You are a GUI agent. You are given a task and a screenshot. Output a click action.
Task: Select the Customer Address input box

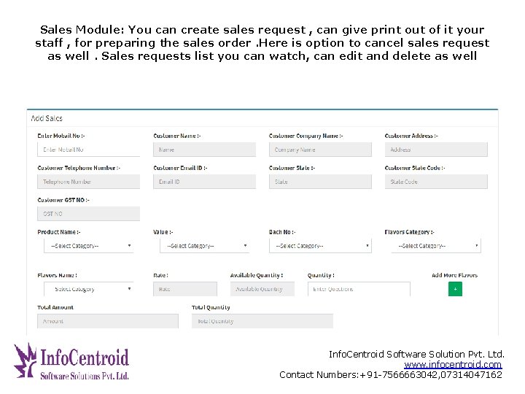[x=436, y=150]
